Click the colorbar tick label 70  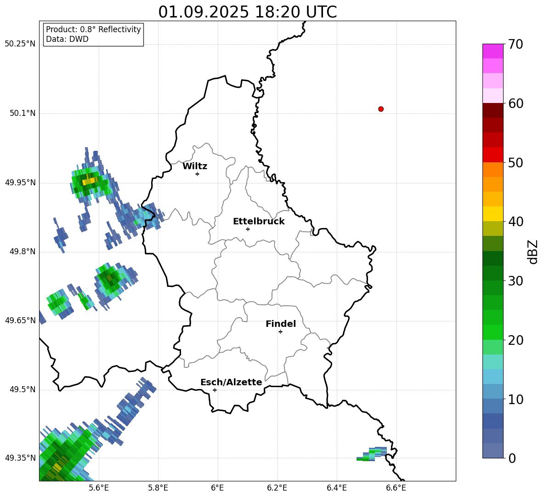click(x=515, y=44)
